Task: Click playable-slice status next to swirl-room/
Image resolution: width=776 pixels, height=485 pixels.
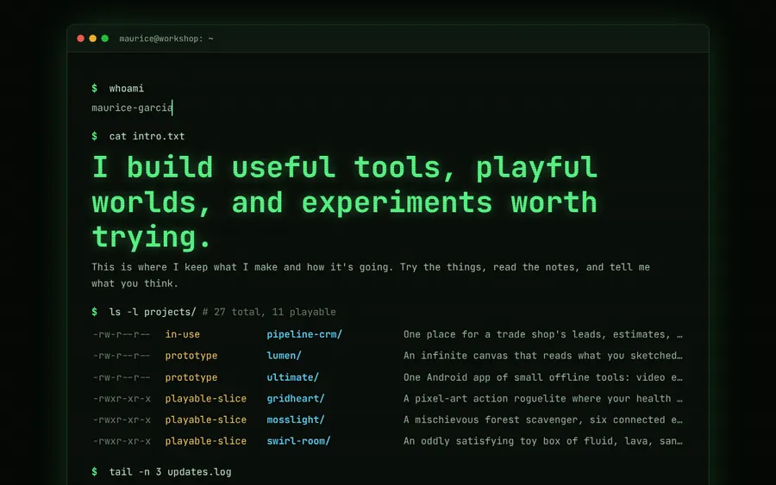Action: click(206, 441)
